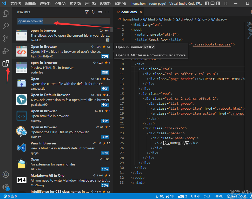Open the 转到(G) menu

point(75,3)
